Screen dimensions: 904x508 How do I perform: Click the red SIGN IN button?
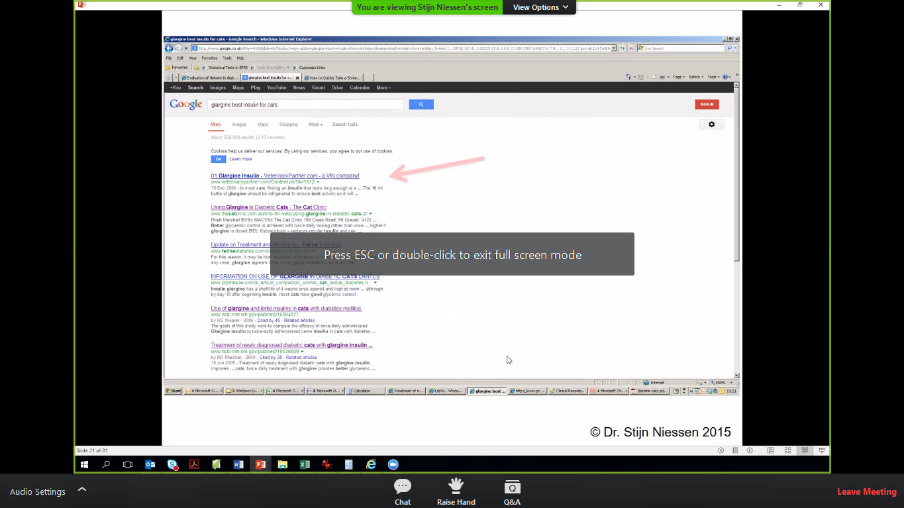pos(707,104)
